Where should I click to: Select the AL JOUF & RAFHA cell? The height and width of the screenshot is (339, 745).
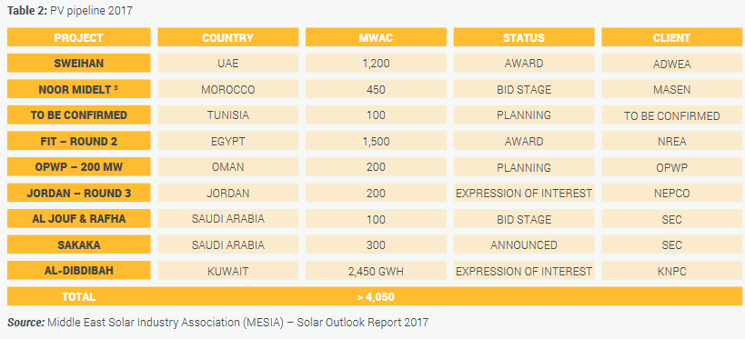click(x=79, y=219)
